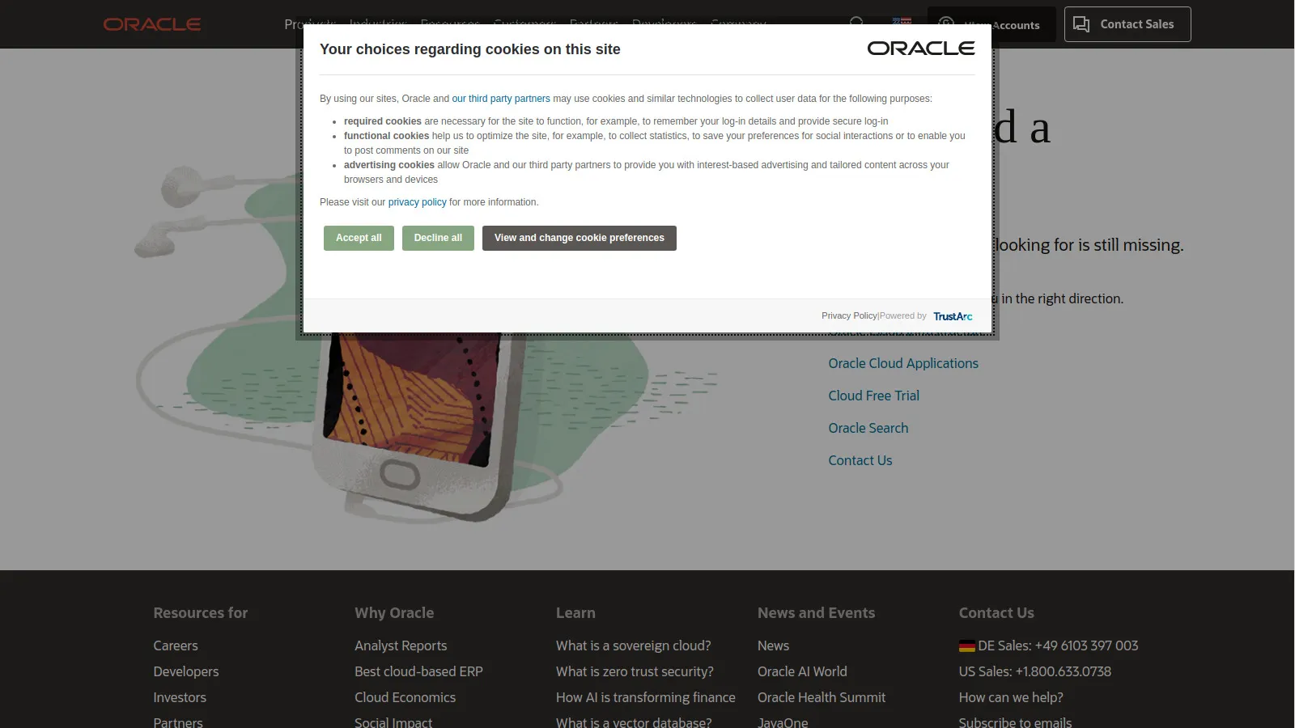Click the Oracle logo inside the cookie dialog
This screenshot has width=1295, height=728.
click(921, 49)
